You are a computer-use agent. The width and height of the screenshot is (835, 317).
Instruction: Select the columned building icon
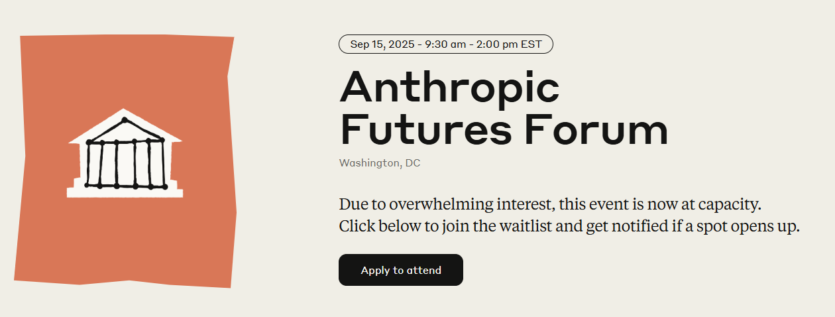[x=125, y=153]
